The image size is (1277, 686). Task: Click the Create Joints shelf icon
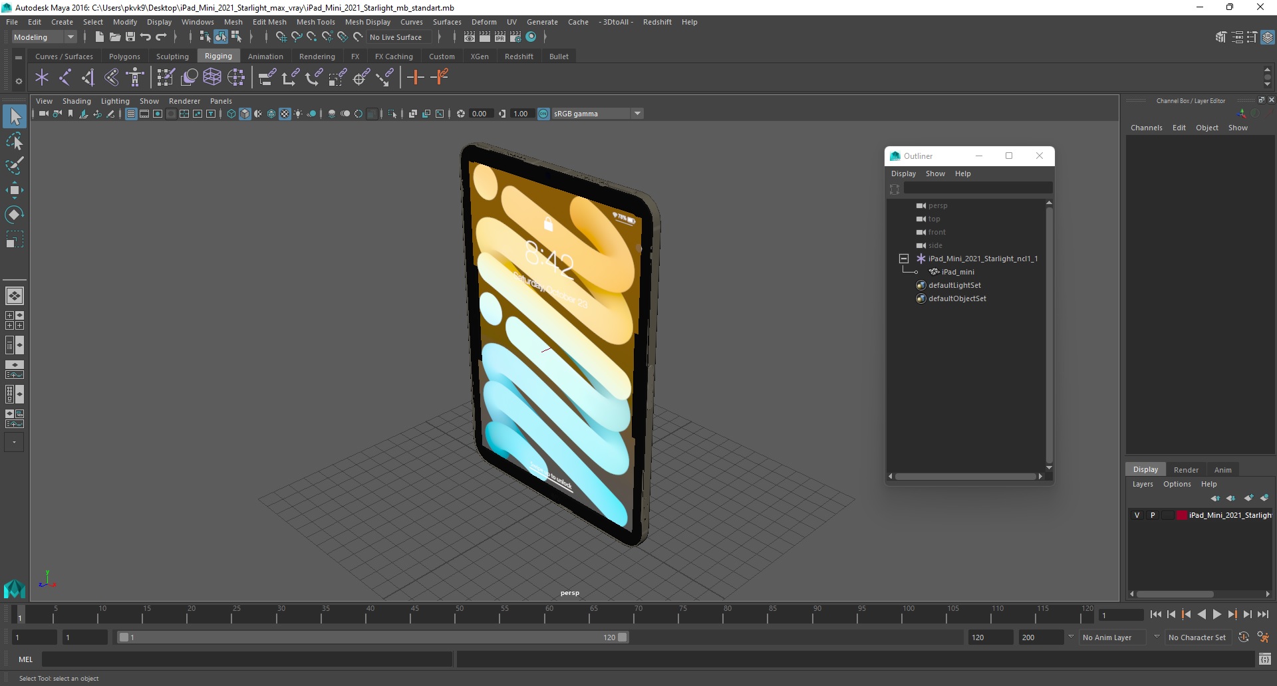[65, 78]
